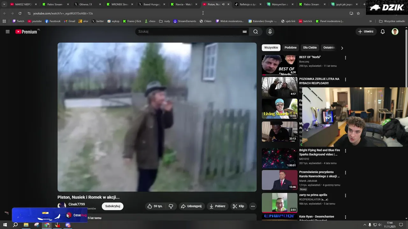This screenshot has height=229, width=408.
Task: Pause the video by clicking the player
Action: pos(157,117)
